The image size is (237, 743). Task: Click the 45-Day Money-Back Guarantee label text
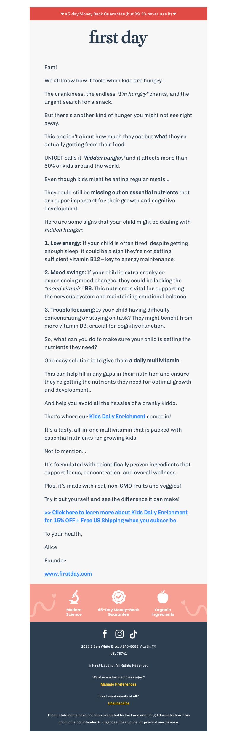click(118, 612)
